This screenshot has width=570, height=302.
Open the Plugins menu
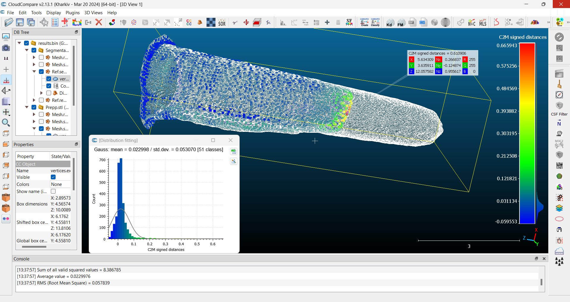(x=73, y=13)
